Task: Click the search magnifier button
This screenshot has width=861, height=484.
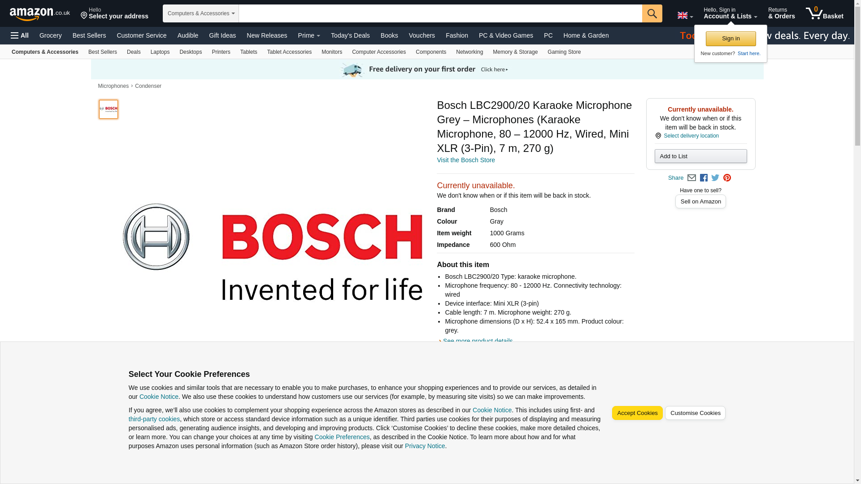Action: tap(652, 13)
